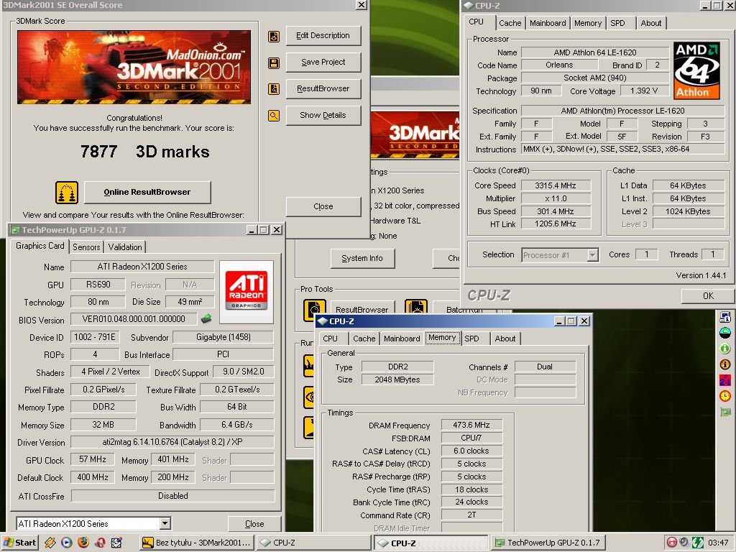Click the red round tray icon

[672, 543]
